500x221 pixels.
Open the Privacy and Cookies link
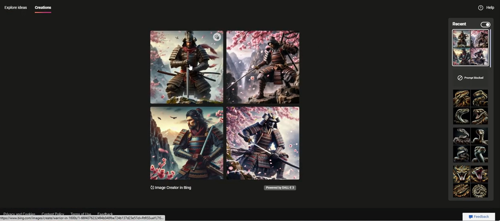click(19, 214)
